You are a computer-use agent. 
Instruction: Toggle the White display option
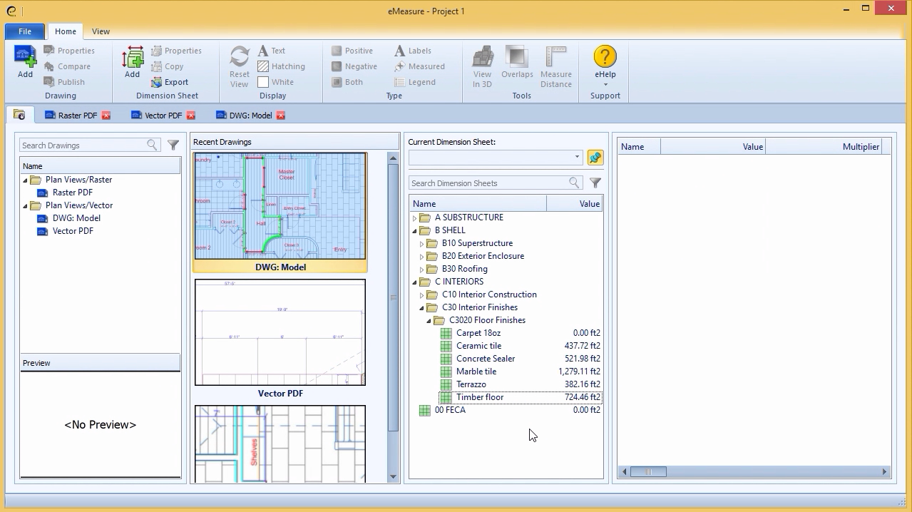pos(275,82)
